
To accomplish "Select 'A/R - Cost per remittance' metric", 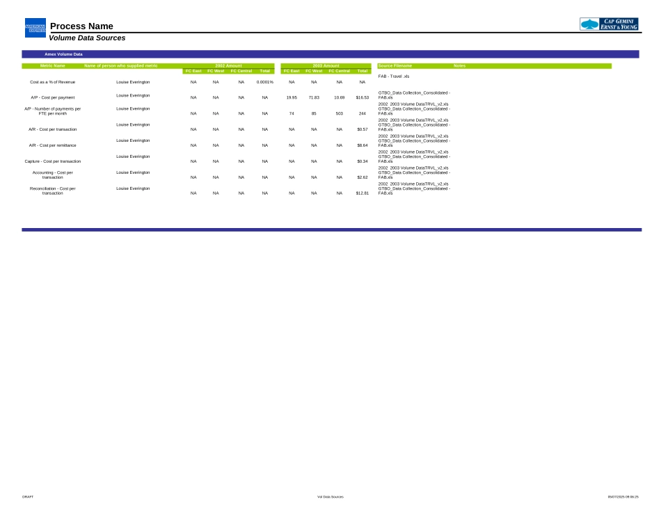I will pos(53,145).
